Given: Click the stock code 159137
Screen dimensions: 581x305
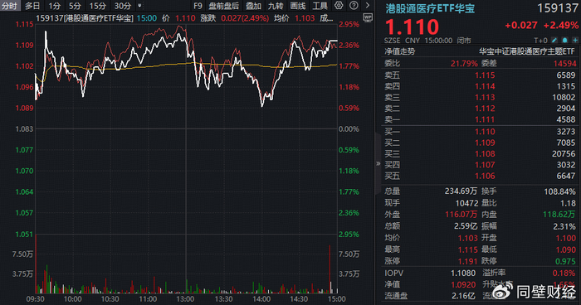Looking at the screenshot, I should [557, 8].
